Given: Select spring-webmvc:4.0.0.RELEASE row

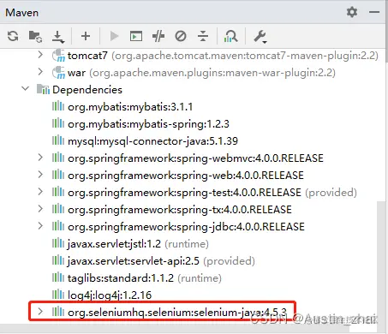Looking at the screenshot, I should (x=195, y=158).
